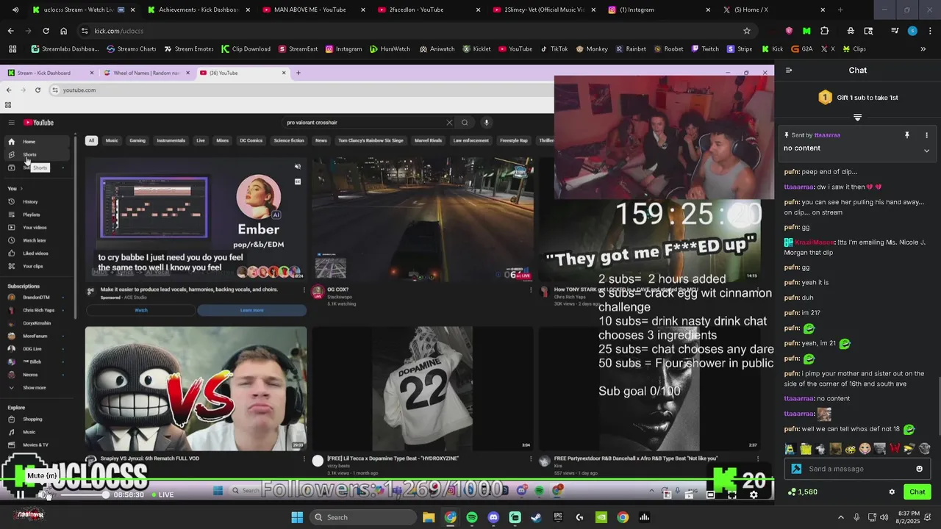Screen dimensions: 941x529
Task: Unpin the pinned chat message
Action: click(x=907, y=135)
